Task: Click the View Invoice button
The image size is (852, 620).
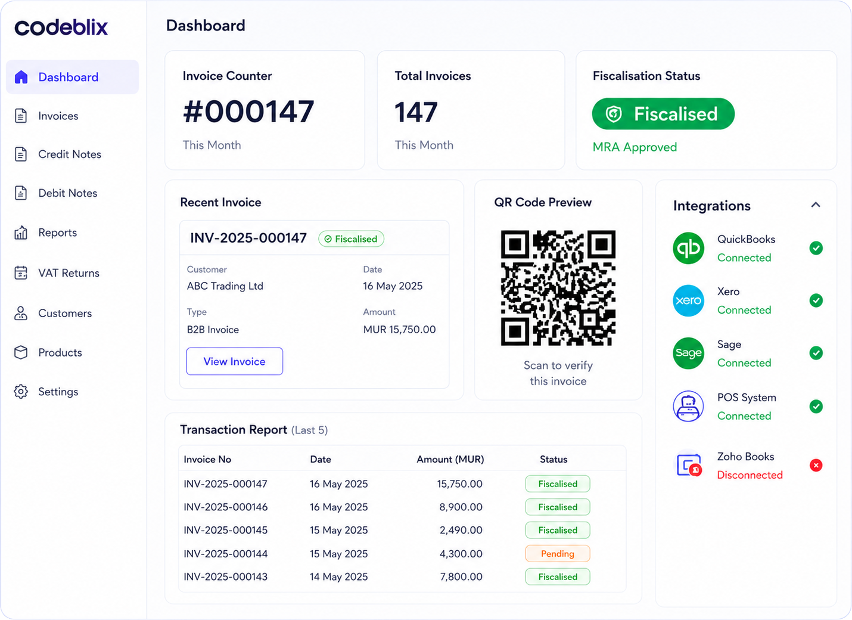Action: point(235,361)
